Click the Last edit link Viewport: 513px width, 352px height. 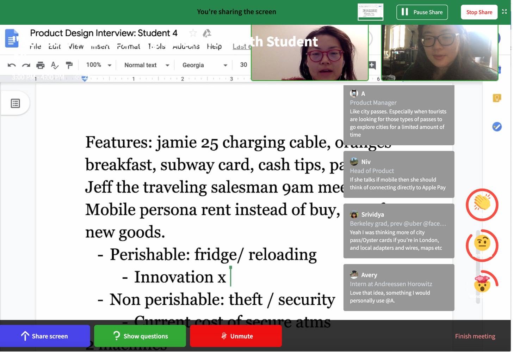[242, 47]
